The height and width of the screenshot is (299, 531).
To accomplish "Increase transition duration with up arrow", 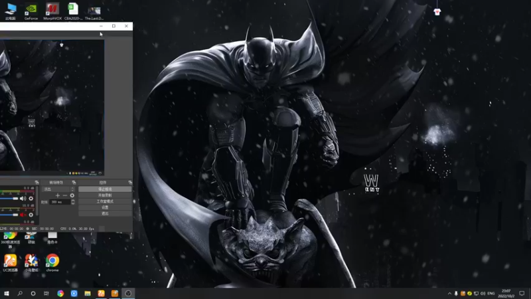I will click(x=73, y=201).
